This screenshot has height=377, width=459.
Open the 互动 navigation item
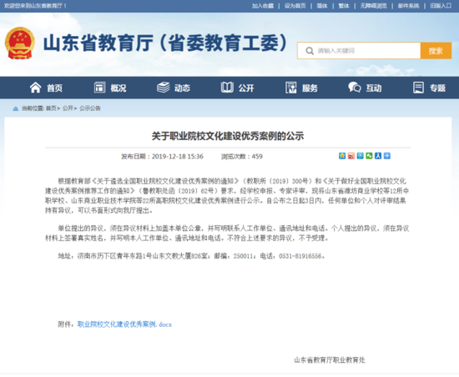pyautogui.click(x=365, y=88)
